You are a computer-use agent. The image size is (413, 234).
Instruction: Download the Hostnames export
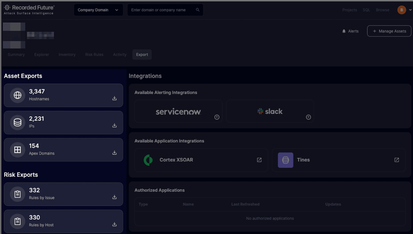pos(114,98)
